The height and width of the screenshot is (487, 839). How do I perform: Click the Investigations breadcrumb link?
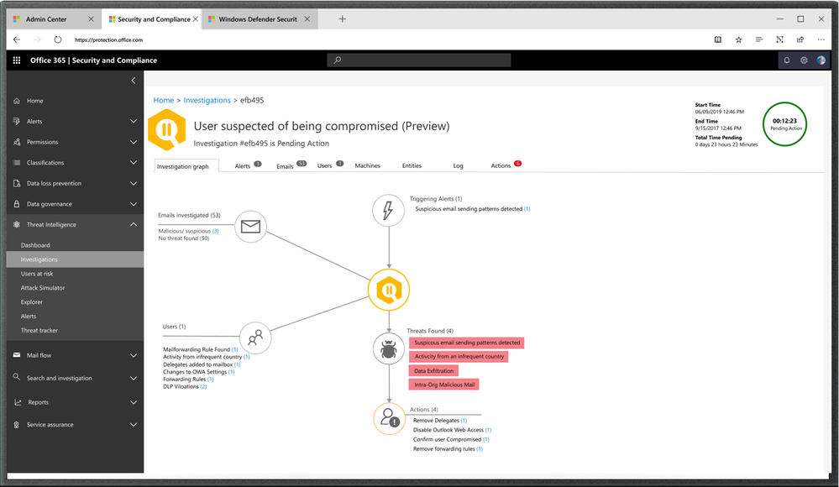[207, 100]
